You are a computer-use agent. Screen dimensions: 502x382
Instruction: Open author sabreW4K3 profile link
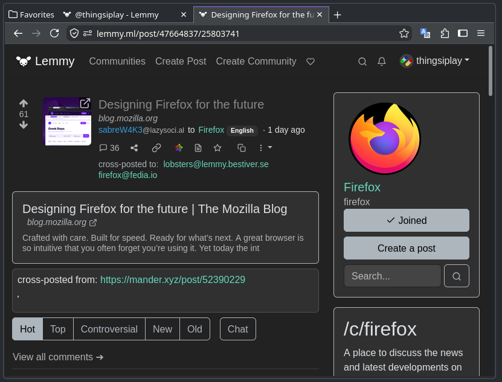(x=141, y=130)
